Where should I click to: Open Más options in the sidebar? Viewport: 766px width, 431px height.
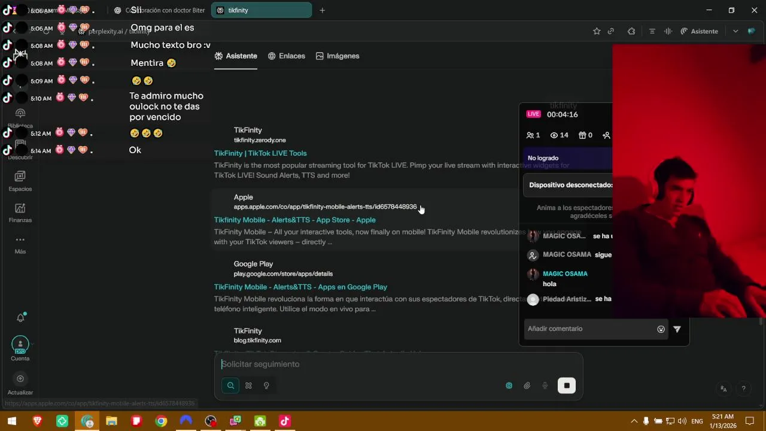(x=20, y=244)
